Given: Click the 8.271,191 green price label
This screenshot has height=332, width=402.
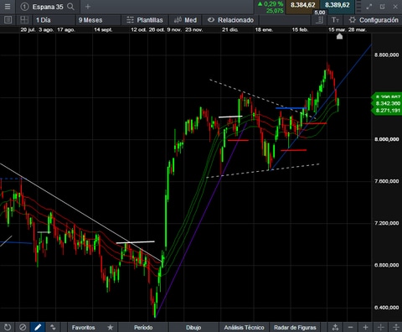Looking at the screenshot, I should click(x=388, y=111).
